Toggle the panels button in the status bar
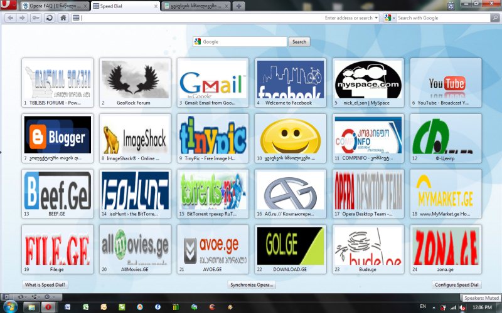The image size is (502, 313). pos(6,297)
